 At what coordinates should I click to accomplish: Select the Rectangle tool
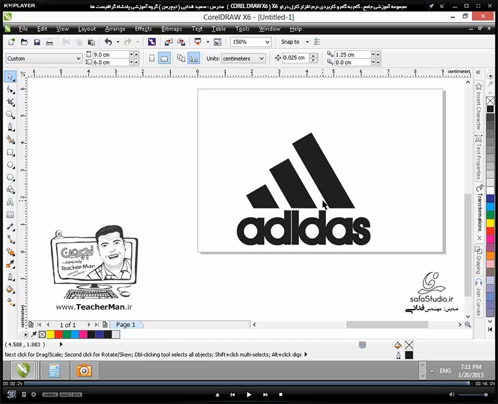coord(11,152)
